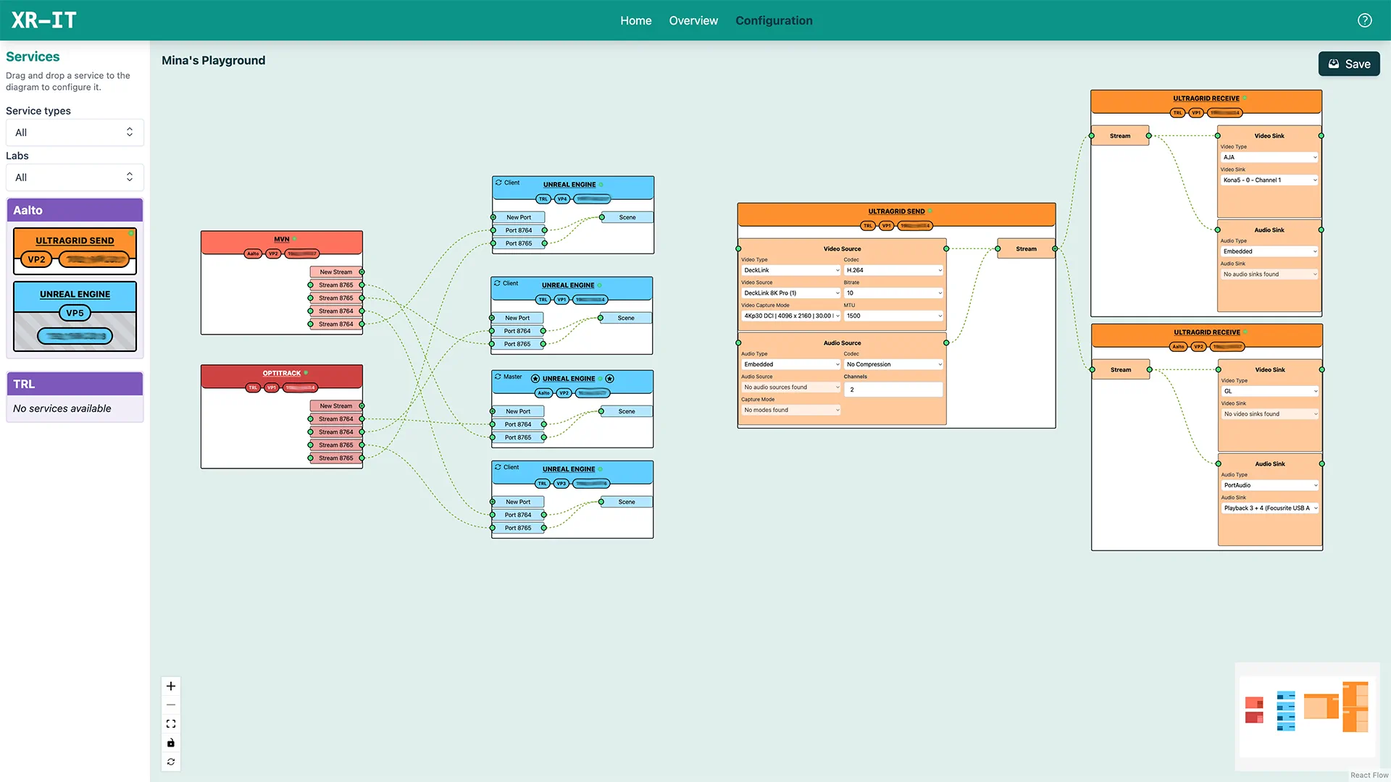1391x782 pixels.
Task: Click New Port on Unreal Engine VP1 node
Action: (517, 318)
